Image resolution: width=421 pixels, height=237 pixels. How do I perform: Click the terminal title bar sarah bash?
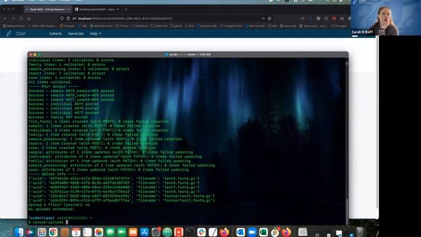(x=188, y=54)
